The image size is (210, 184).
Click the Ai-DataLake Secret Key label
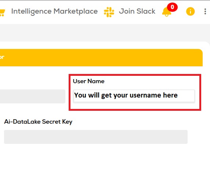38,122
